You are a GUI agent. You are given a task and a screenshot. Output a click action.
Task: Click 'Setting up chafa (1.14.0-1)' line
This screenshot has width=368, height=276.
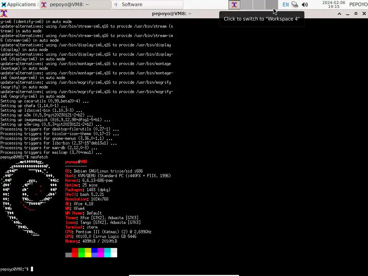click(34, 106)
